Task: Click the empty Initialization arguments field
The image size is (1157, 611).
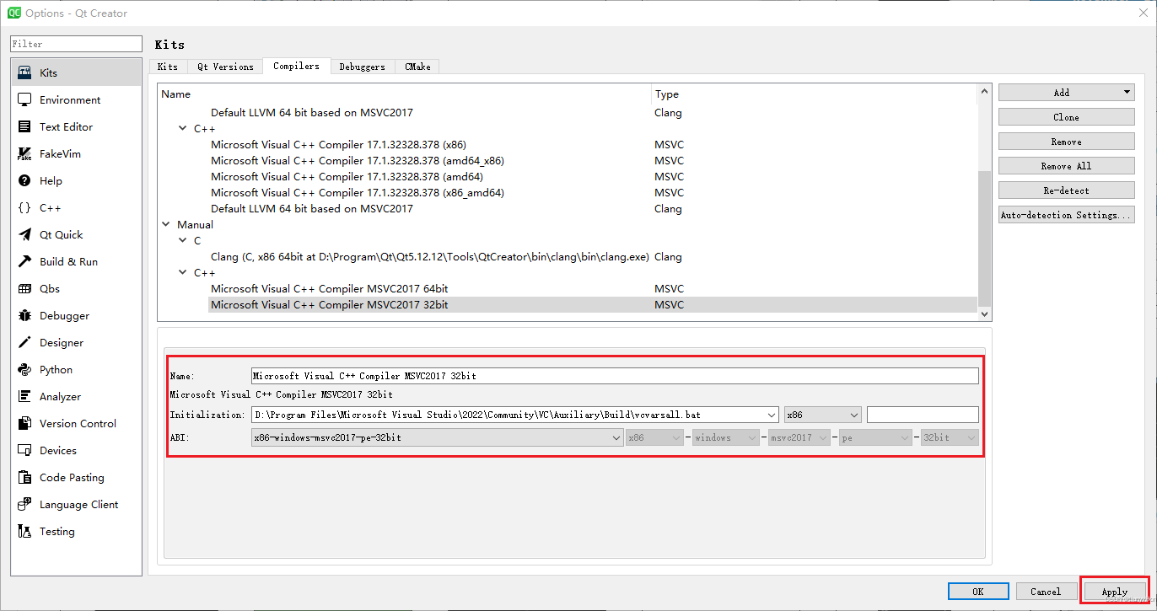Action: coord(923,415)
